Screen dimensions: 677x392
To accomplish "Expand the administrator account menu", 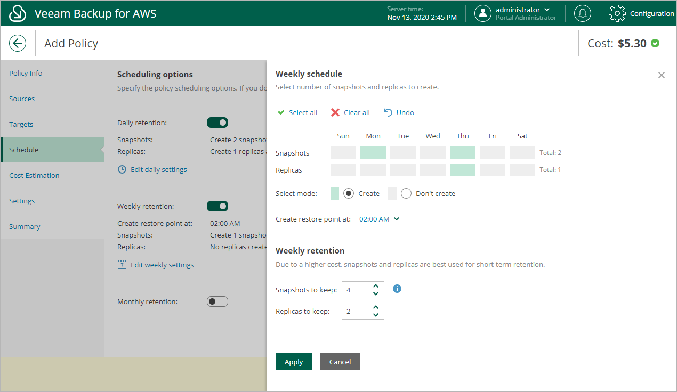I will click(x=547, y=10).
